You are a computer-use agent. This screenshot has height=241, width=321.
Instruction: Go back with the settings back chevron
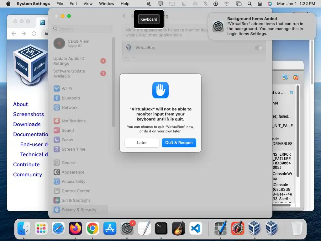click(124, 16)
